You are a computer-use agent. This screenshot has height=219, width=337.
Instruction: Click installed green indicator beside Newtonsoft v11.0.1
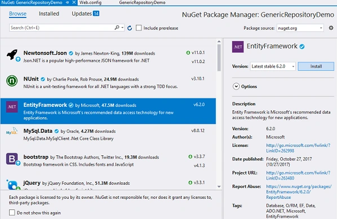coord(188,52)
